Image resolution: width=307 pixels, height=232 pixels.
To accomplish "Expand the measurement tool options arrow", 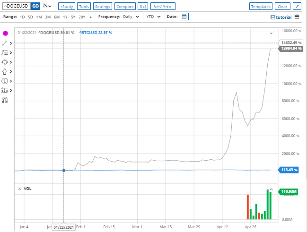I will (x=11, y=91).
